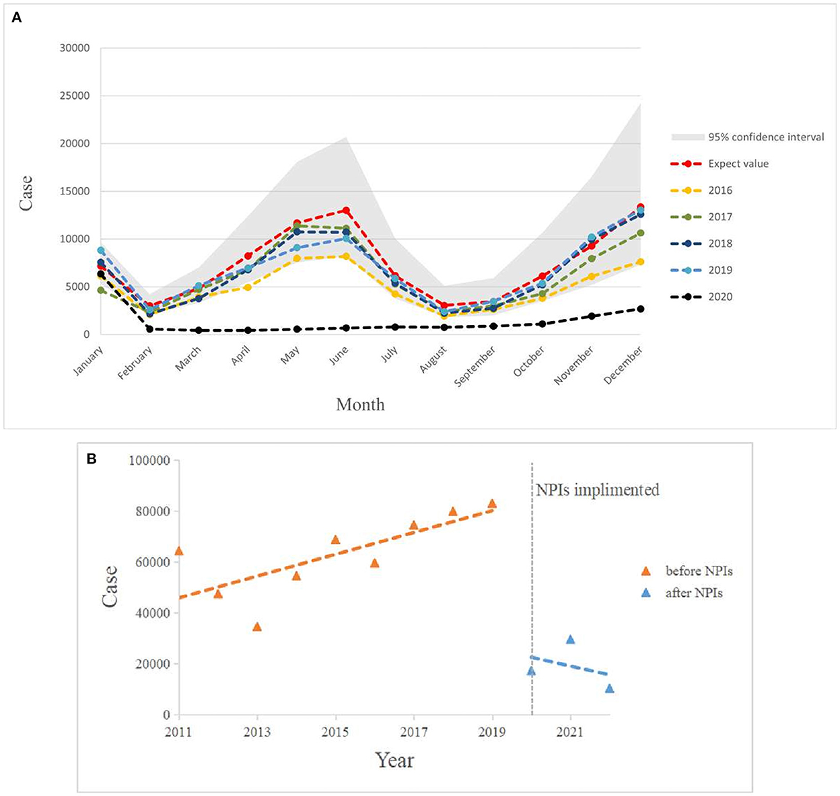Click the Expect value June peak point
The image size is (840, 796).
pyautogui.click(x=346, y=211)
